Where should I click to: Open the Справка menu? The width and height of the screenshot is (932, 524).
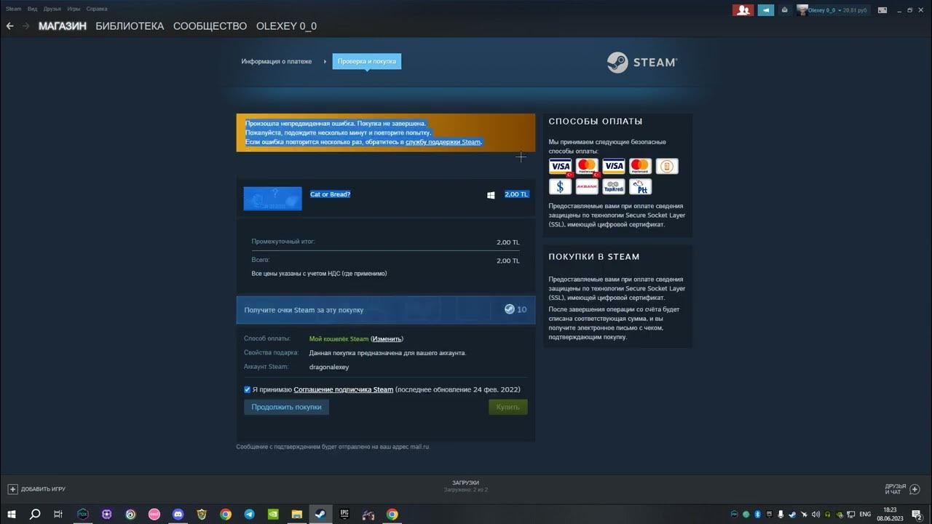tap(96, 9)
